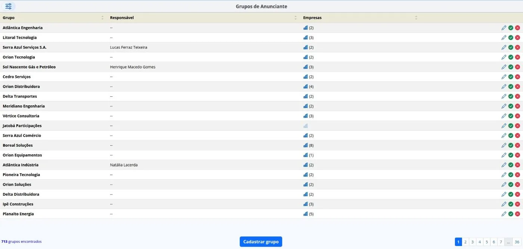Click green check for Orion Distribuidora
Screen dimensions: 523x249
(511, 87)
